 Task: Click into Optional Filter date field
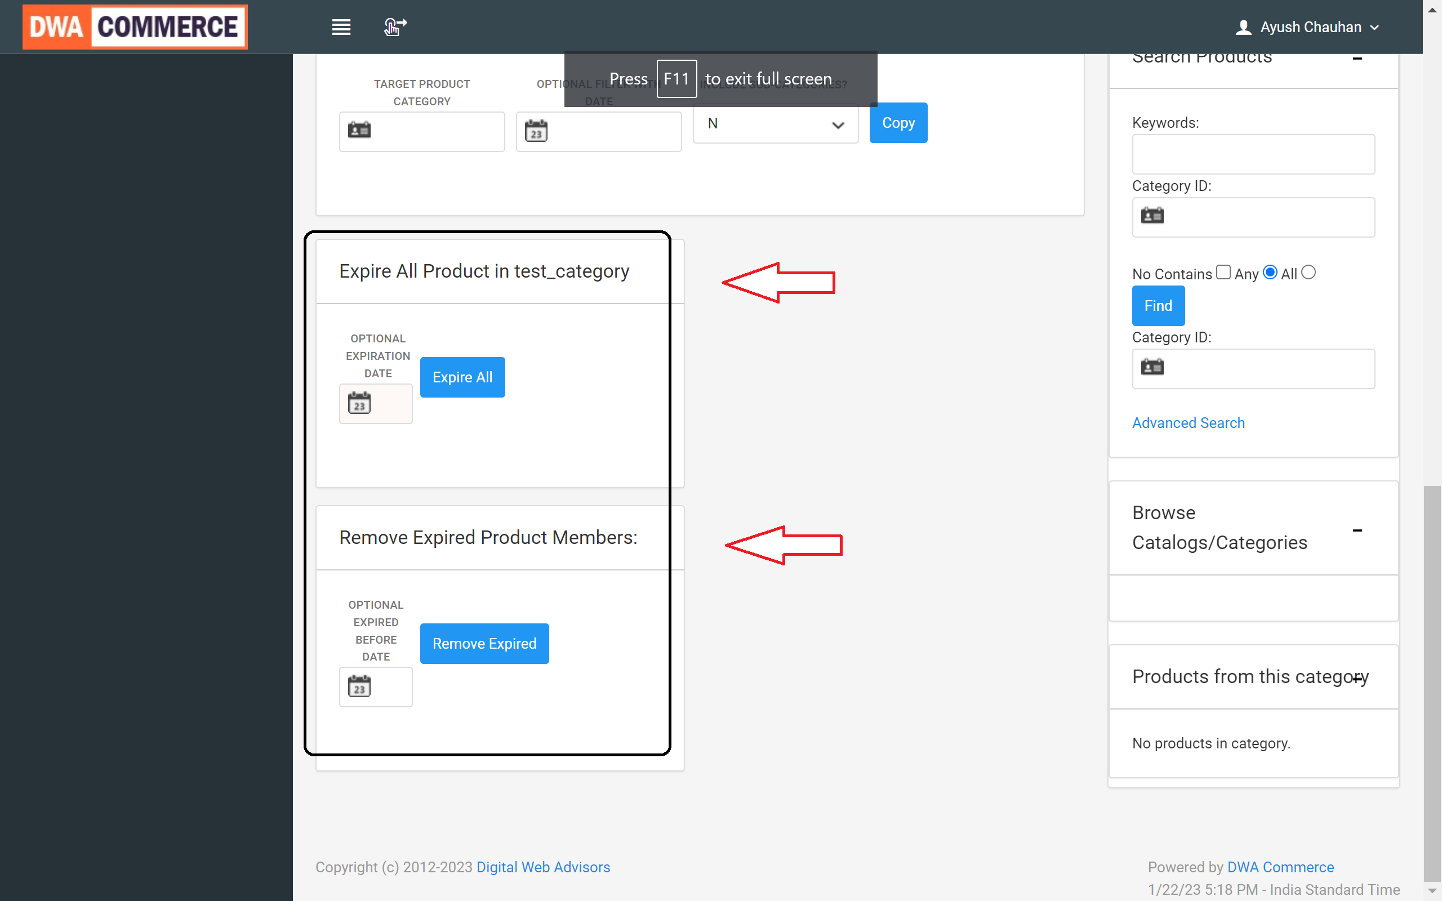click(599, 132)
